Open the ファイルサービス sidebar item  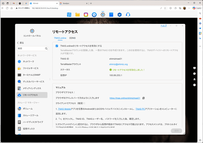coord(32,68)
